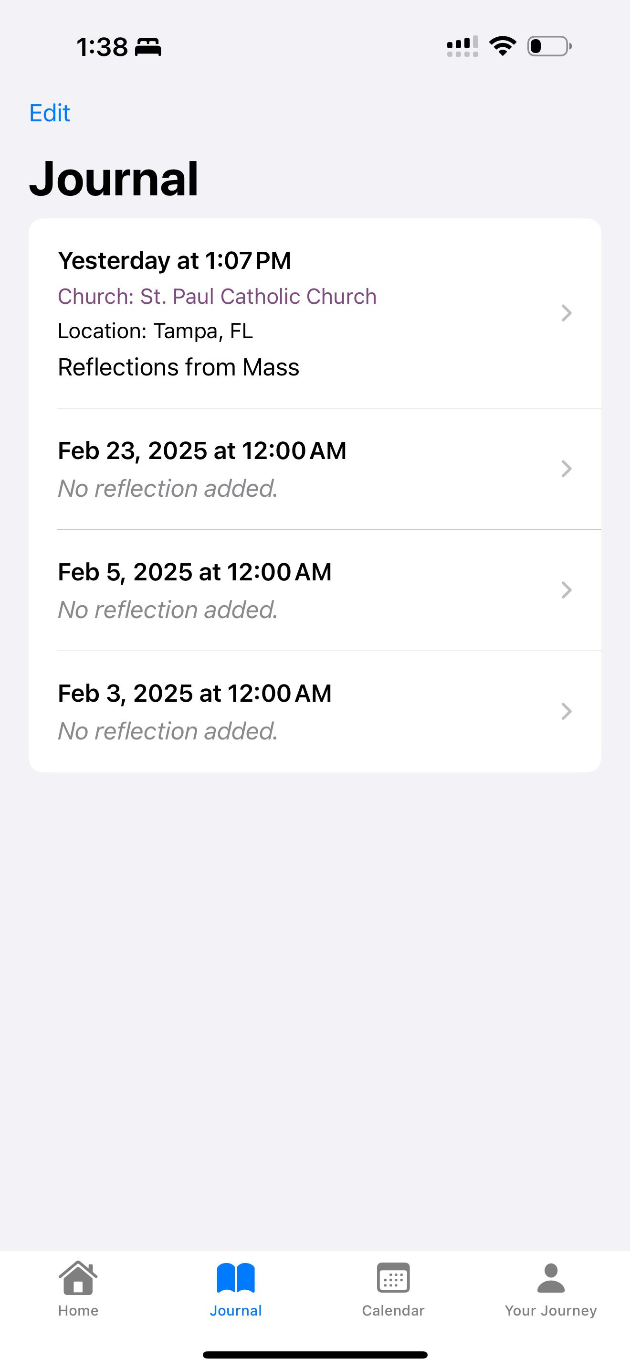This screenshot has height=1370, width=630.
Task: Expand the Feb 5, 2025 entry chevron
Action: [566, 590]
